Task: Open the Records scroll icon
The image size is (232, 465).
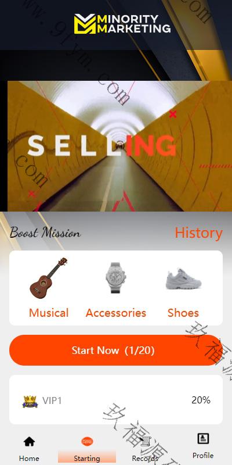Action: (x=145, y=442)
